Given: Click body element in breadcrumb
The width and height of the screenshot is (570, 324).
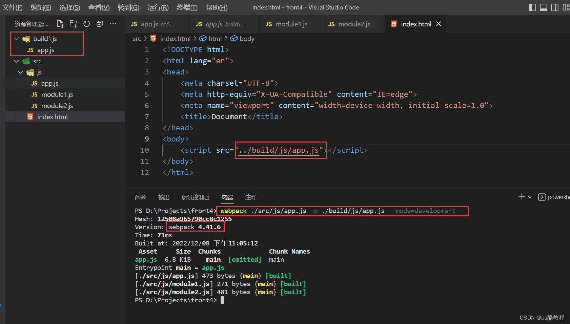Looking at the screenshot, I should (x=247, y=39).
